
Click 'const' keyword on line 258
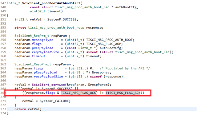click(71, 48)
